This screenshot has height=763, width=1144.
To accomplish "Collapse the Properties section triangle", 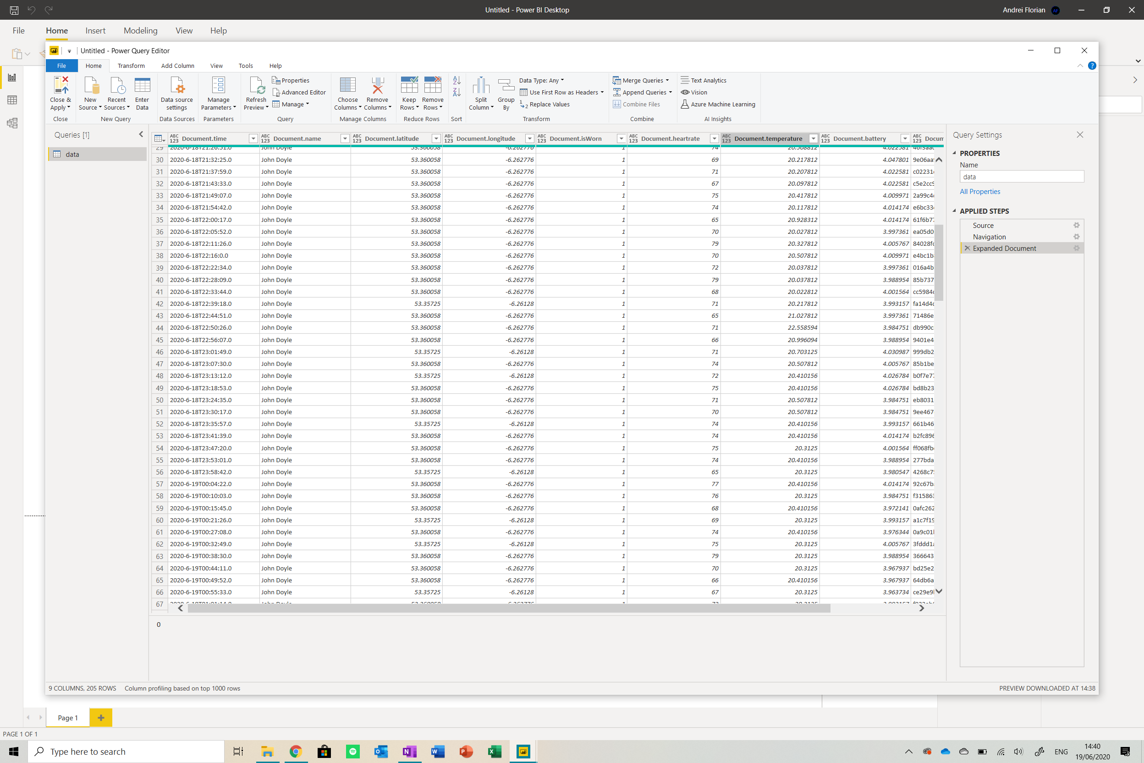I will point(954,153).
